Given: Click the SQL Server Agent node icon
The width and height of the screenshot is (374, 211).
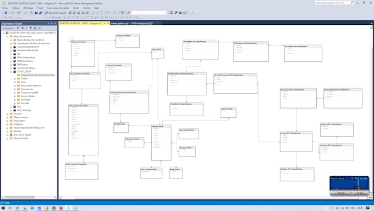Looking at the screenshot, I should click(x=11, y=135).
